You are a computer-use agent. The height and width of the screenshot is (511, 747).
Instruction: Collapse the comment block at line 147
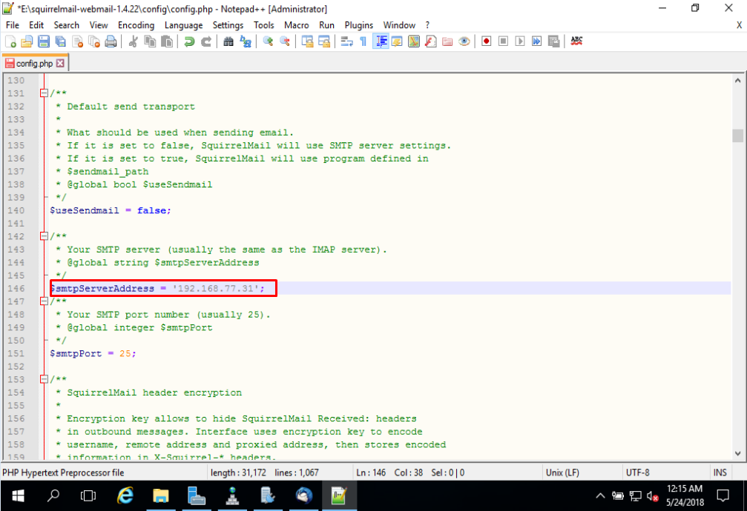[44, 301]
